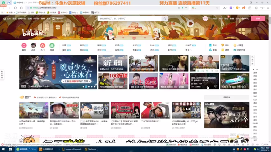
Task: Click the browser address bar URL
Action: click(x=45, y=8)
